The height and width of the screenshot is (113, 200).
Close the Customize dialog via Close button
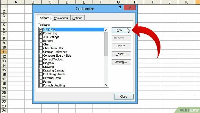click(x=124, y=97)
